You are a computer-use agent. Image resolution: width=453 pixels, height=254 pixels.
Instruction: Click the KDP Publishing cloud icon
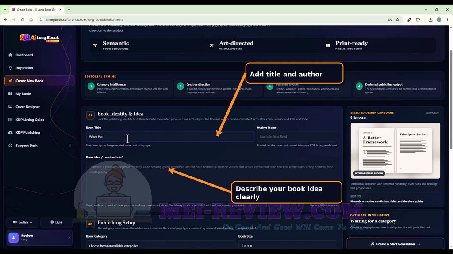[11, 133]
